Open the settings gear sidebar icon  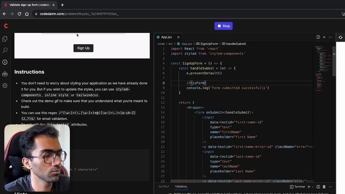[x=5, y=85]
